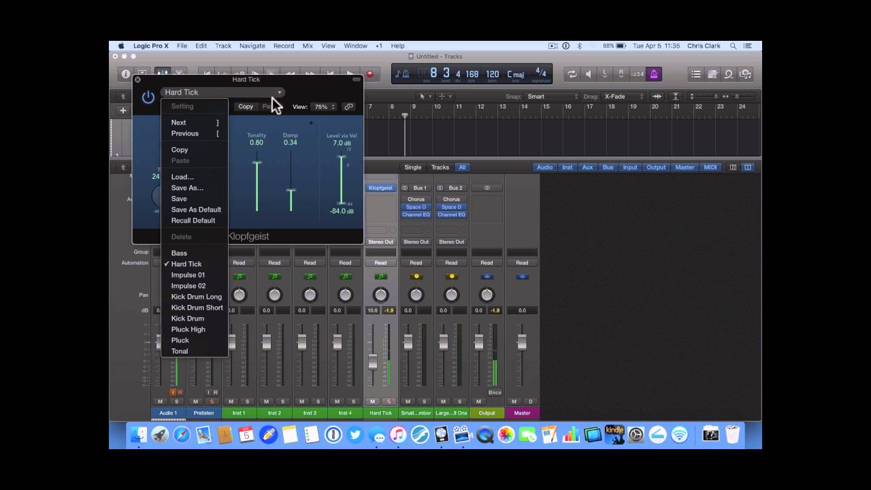The image size is (871, 490).
Task: Switch the mixer to wide channel strips
Action: [747, 167]
